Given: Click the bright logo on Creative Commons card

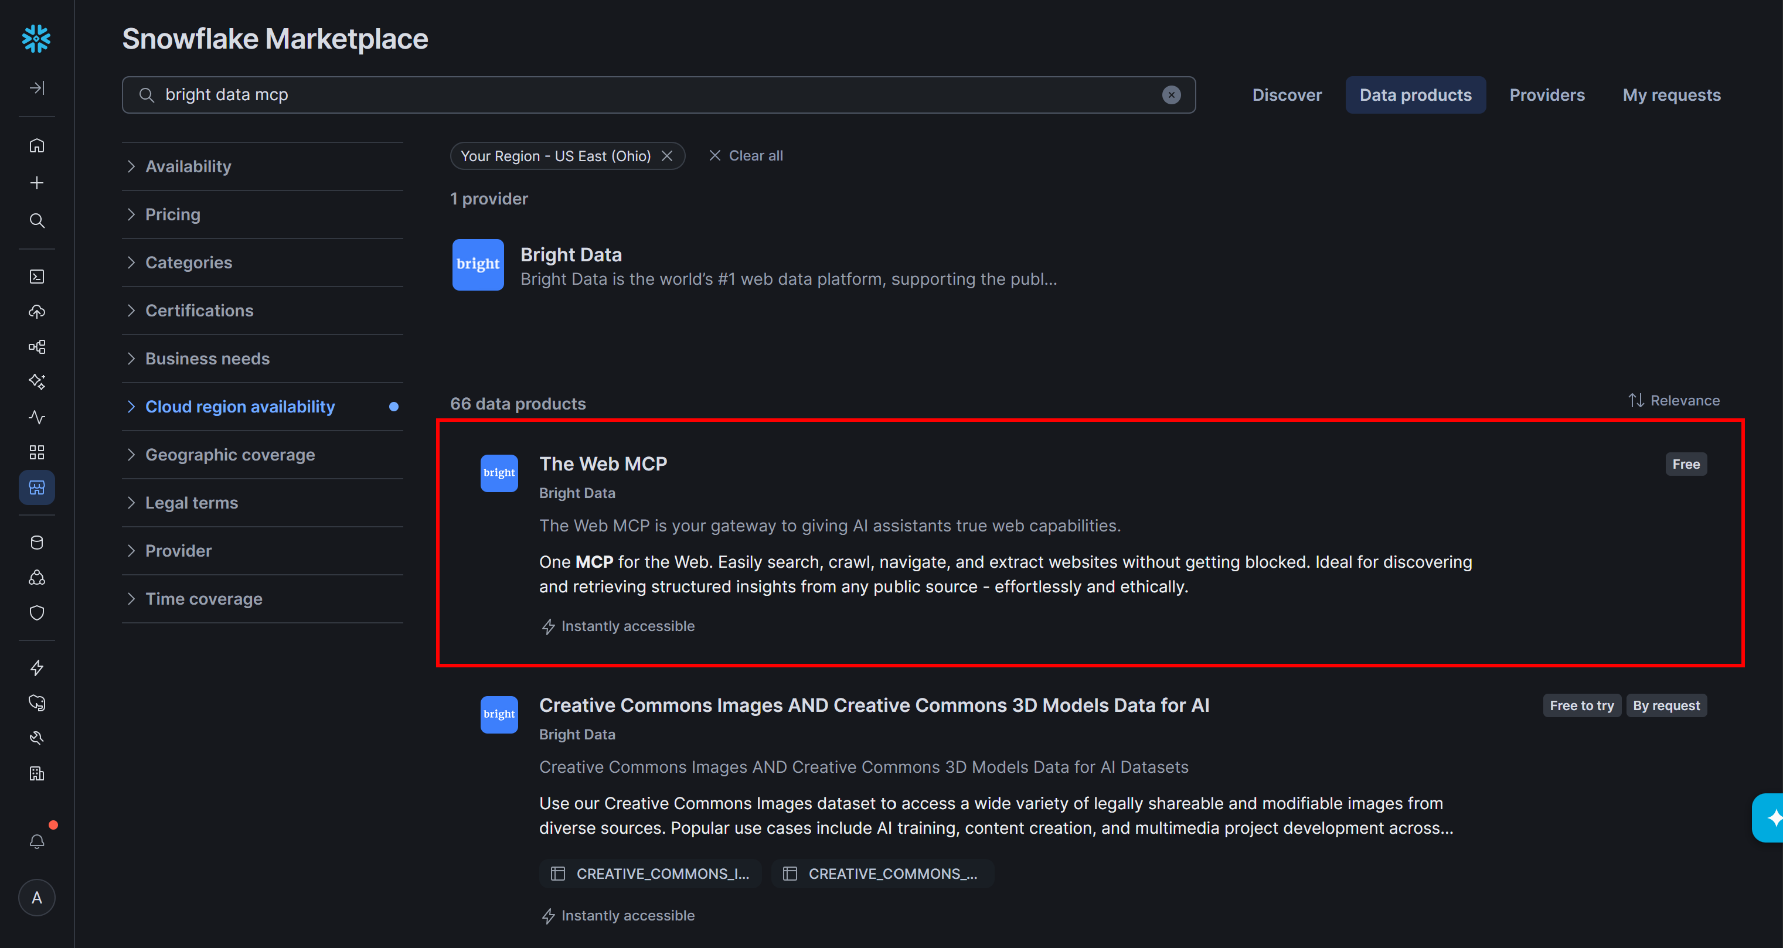Looking at the screenshot, I should [x=499, y=715].
